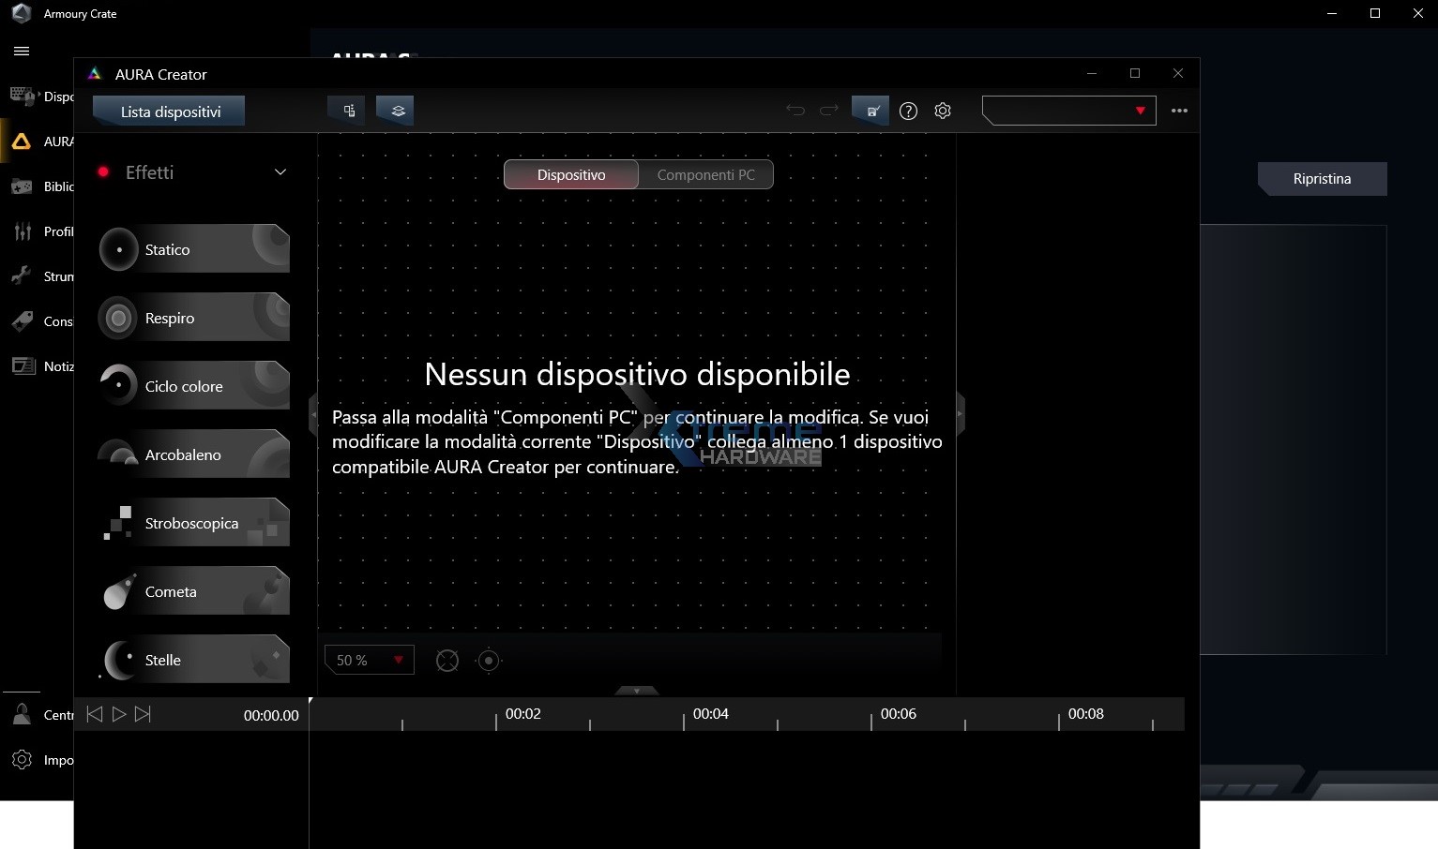Screen dimensions: 1438x849
Task: Open the three-dot more options menu
Action: (1179, 111)
